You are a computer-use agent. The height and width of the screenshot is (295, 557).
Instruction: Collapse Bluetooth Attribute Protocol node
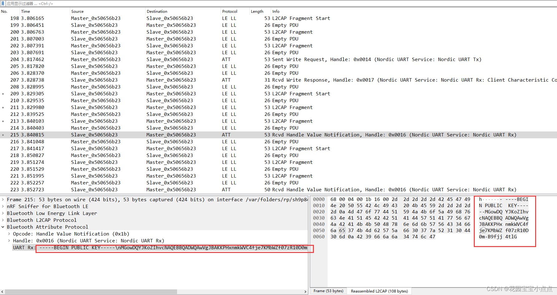(x=3, y=227)
